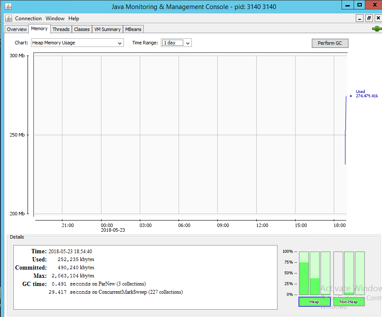Click the ParNew GC time line
This screenshot has height=317, width=382.
tap(99, 284)
